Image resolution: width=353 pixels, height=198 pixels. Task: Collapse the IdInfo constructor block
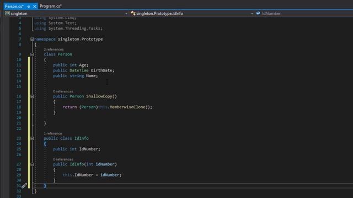[x=32, y=164]
